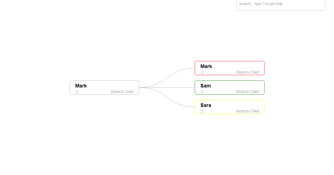Click the child count 2 on root Mark
This screenshot has width=334, height=175.
(77, 92)
